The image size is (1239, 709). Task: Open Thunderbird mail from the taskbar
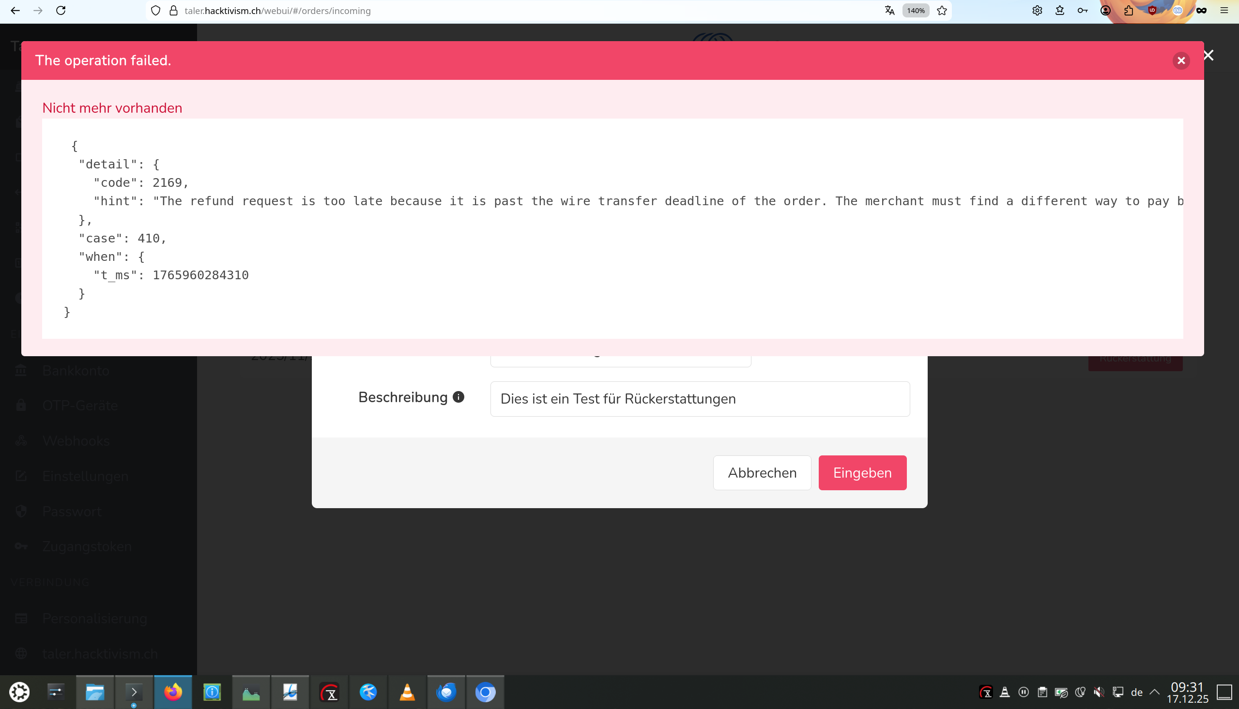click(446, 692)
